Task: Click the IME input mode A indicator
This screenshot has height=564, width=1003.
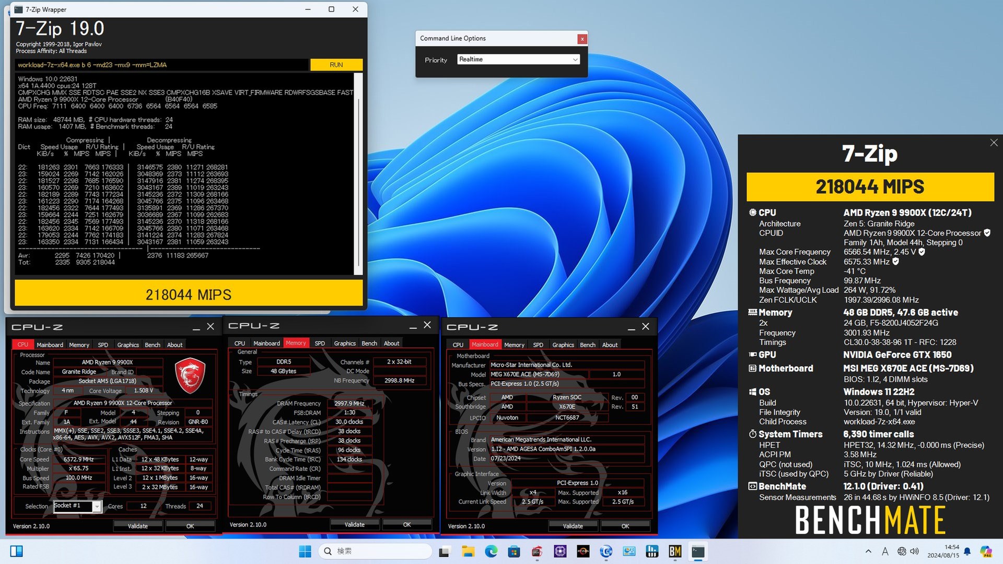Action: coord(885,551)
